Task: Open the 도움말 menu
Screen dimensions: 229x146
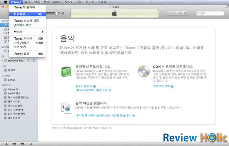Action: 102,2
